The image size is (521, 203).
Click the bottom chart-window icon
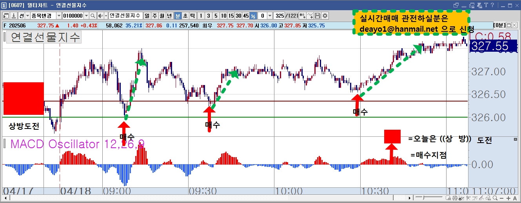pyautogui.click(x=448, y=198)
